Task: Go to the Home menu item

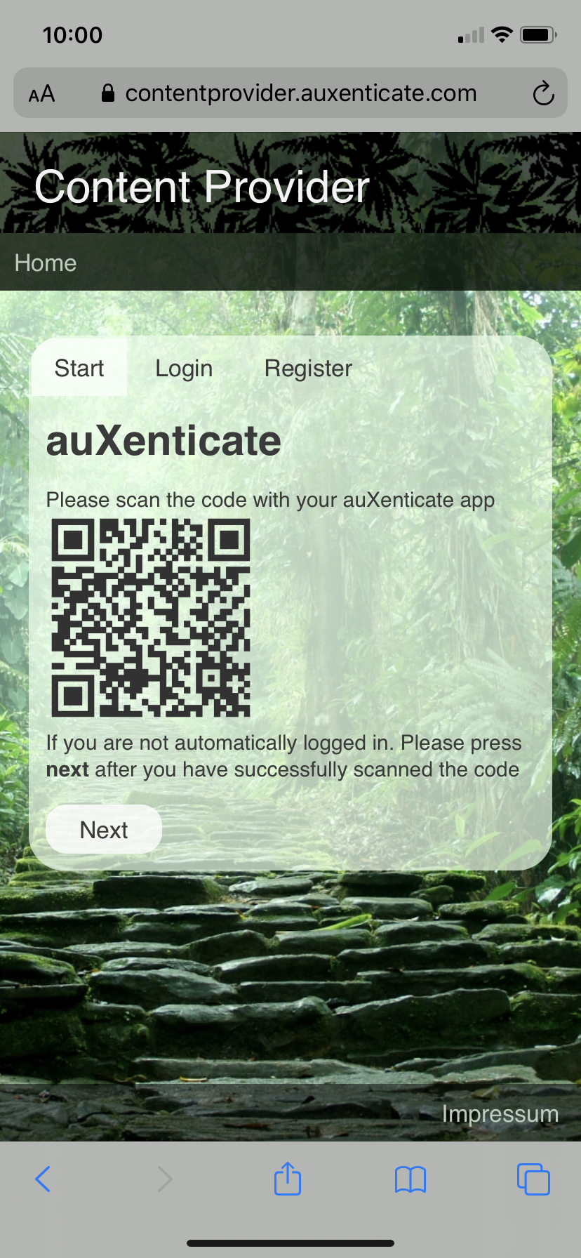Action: coord(46,263)
